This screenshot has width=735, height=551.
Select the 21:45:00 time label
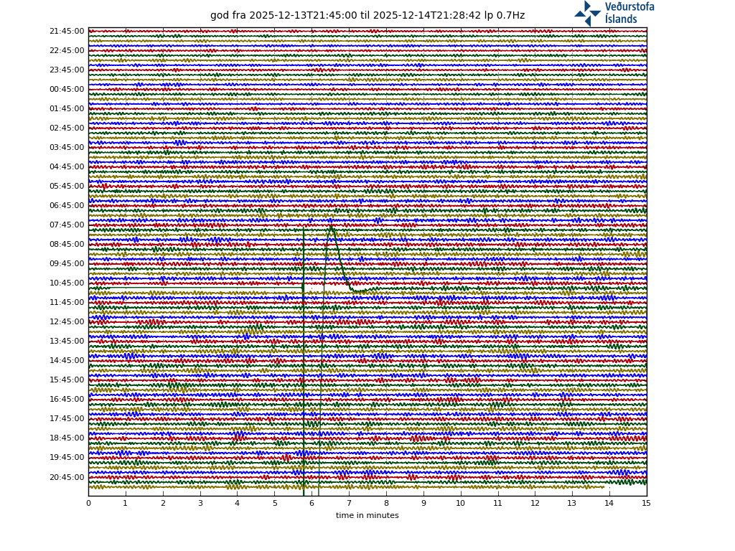tap(67, 32)
